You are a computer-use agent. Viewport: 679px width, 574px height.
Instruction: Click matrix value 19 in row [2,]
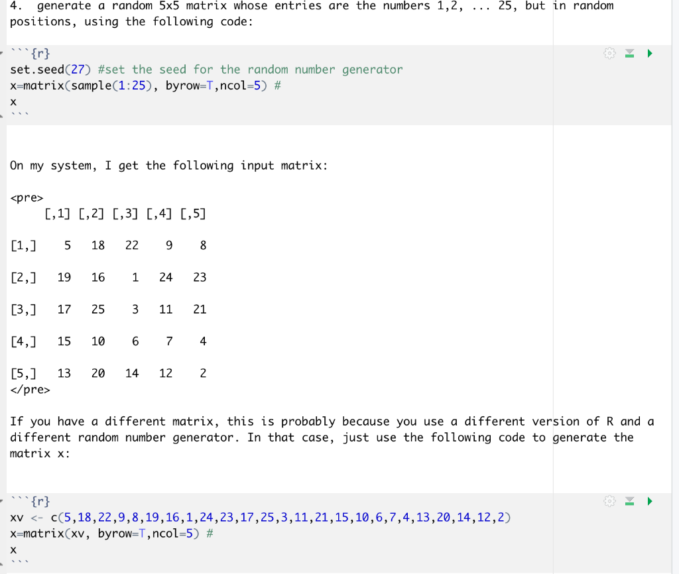pos(64,278)
